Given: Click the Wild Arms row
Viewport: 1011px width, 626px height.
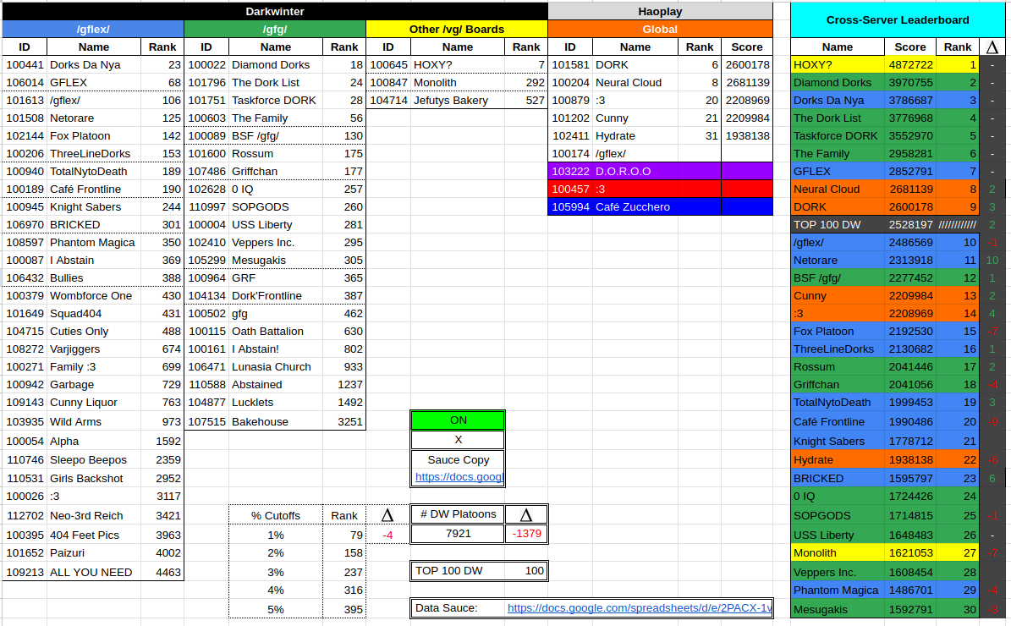Looking at the screenshot, I should pos(93,421).
